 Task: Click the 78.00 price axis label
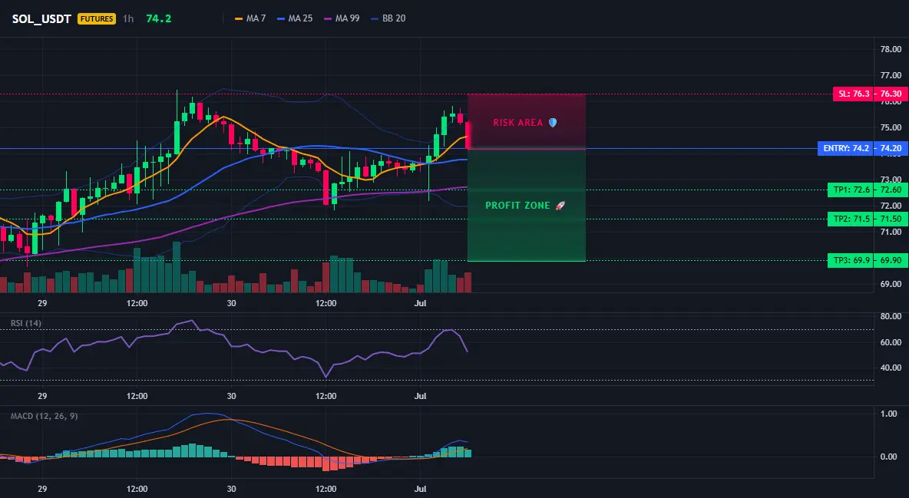(891, 49)
